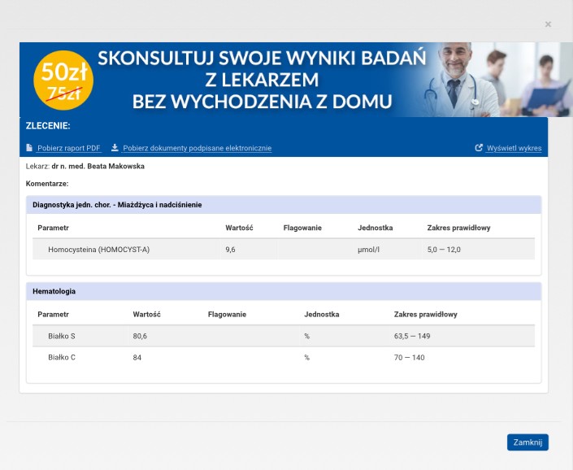The image size is (573, 470).
Task: Click the PDF document icon
Action: pos(29,148)
